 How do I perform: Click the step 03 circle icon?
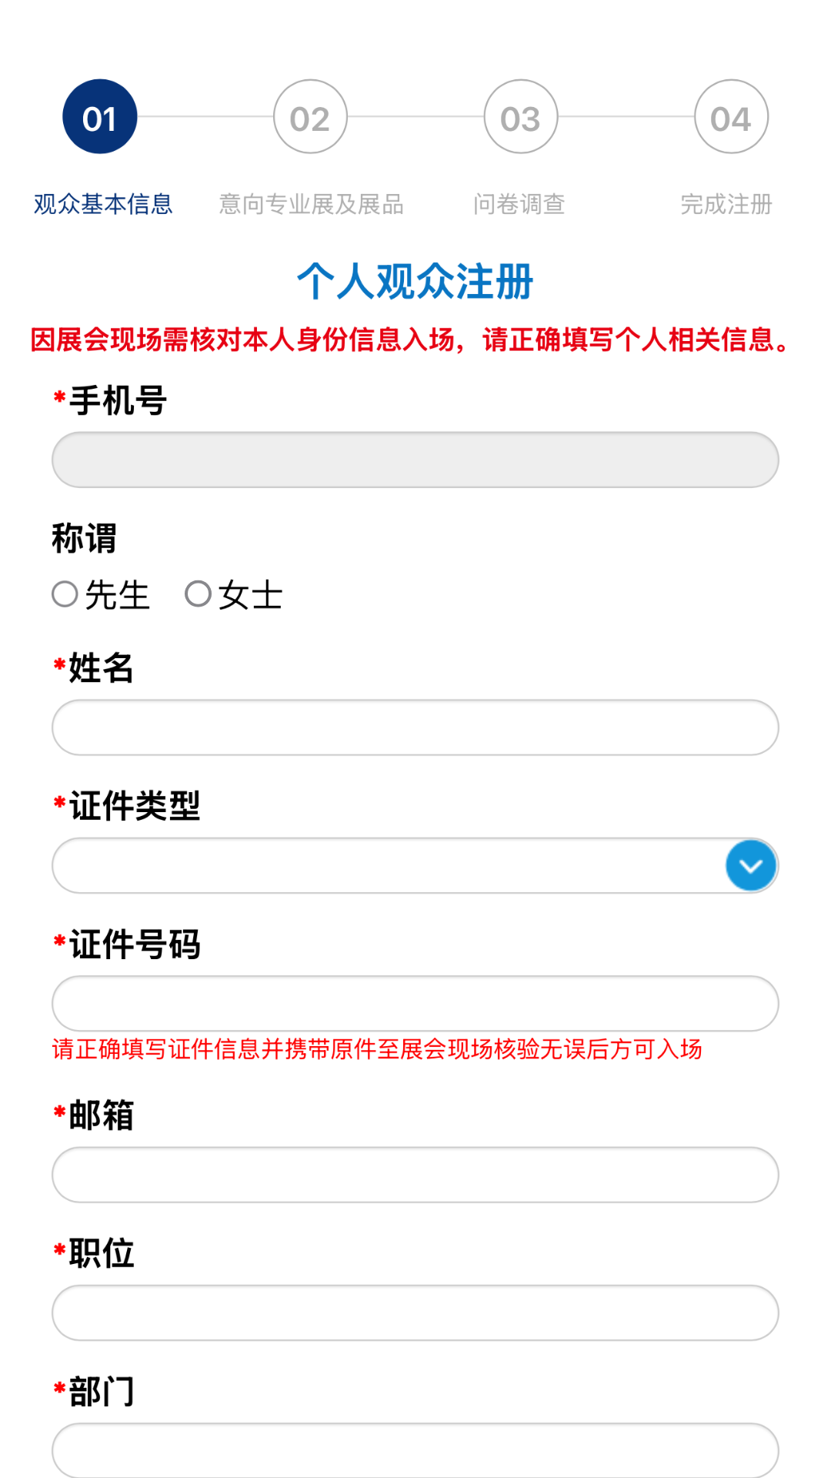point(521,117)
